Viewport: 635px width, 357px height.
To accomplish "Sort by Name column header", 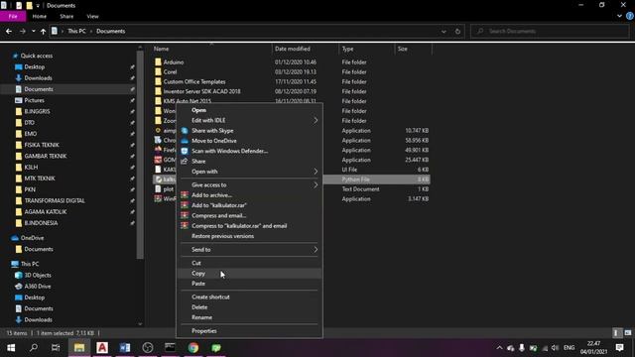I will [x=161, y=49].
